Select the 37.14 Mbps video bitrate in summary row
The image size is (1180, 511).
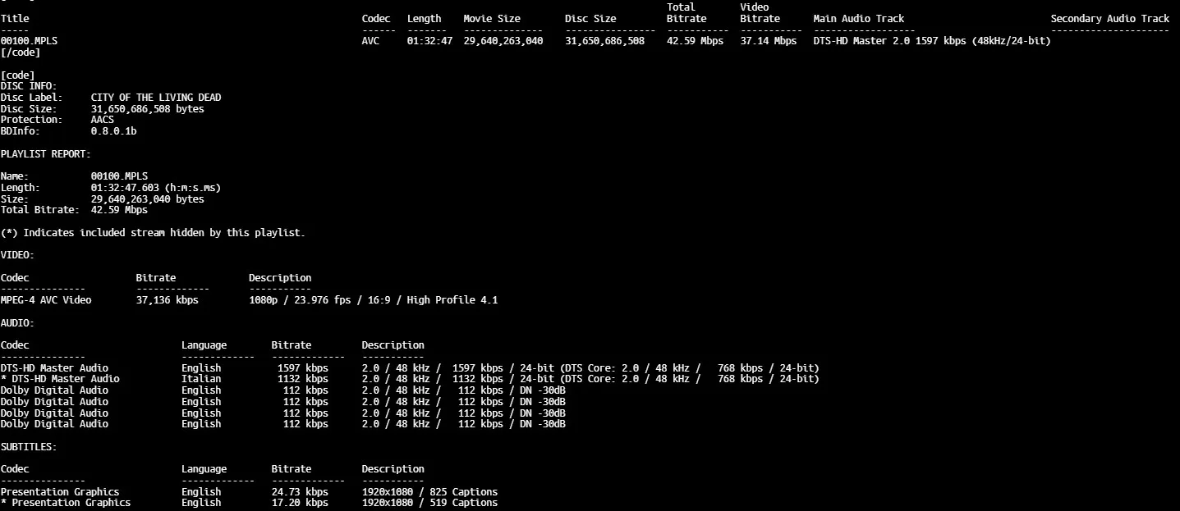coord(768,41)
